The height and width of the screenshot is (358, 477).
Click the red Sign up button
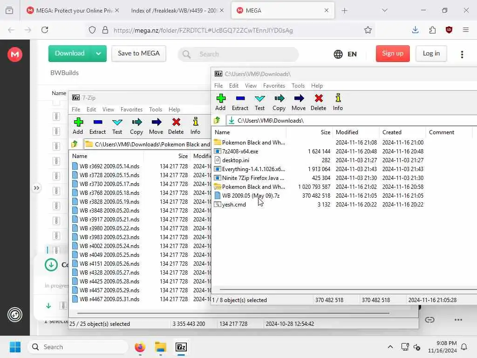tap(393, 54)
